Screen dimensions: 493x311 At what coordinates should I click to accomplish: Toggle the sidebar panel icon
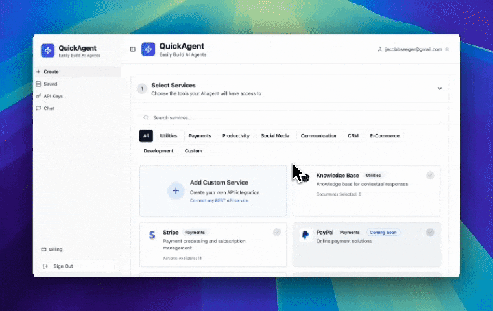pyautogui.click(x=133, y=49)
